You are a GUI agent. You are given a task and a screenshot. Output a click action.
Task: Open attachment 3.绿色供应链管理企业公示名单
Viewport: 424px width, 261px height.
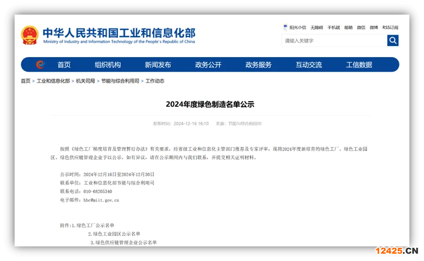tap(124, 242)
